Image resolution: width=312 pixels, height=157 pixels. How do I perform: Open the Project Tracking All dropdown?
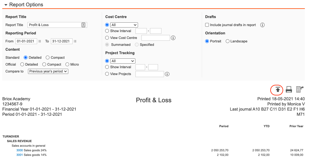[123, 61]
